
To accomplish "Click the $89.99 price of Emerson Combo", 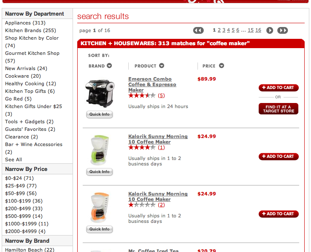I will (207, 79).
